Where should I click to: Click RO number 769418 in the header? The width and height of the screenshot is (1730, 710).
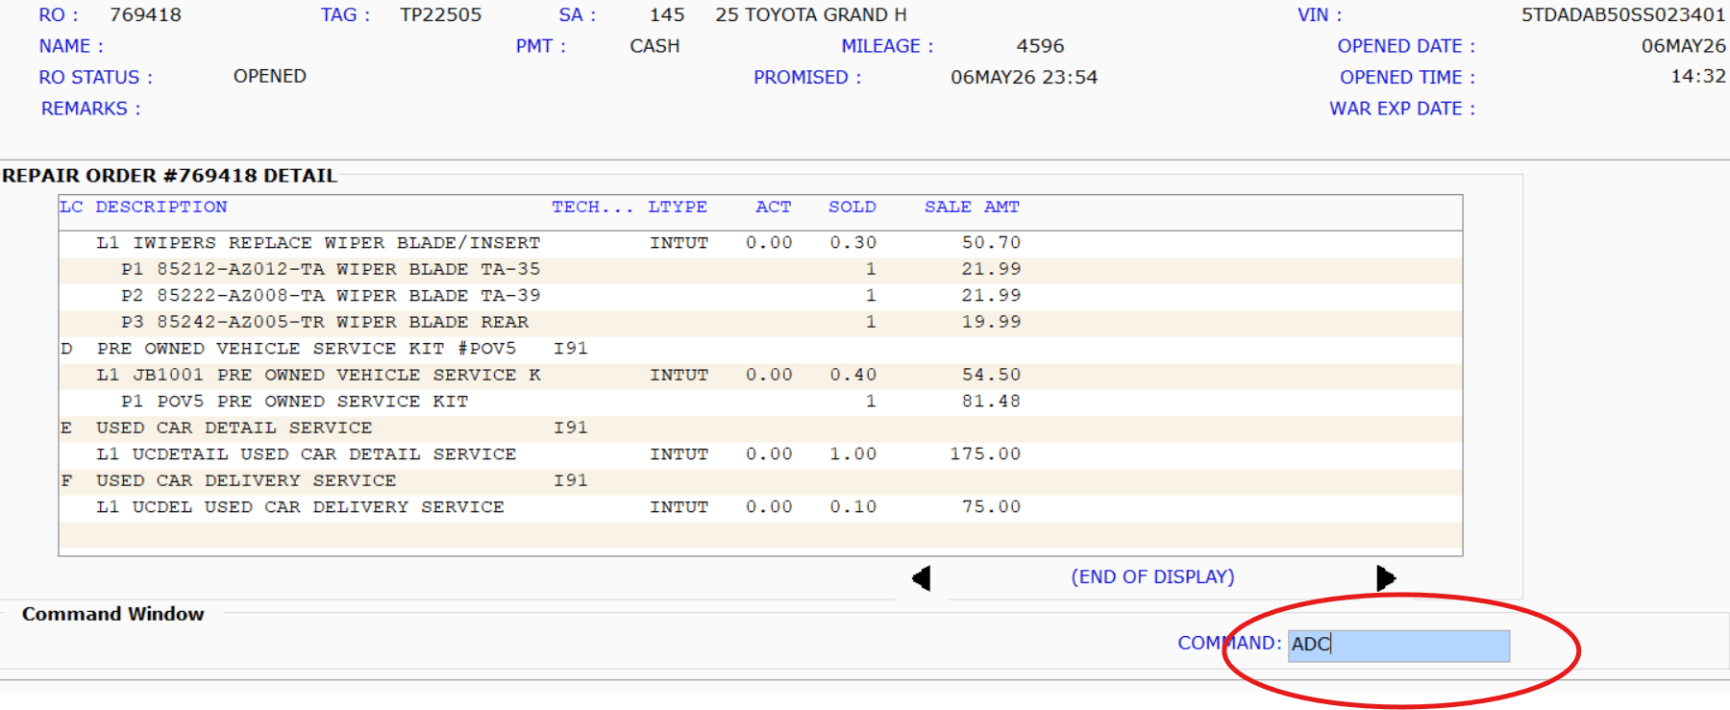(145, 15)
